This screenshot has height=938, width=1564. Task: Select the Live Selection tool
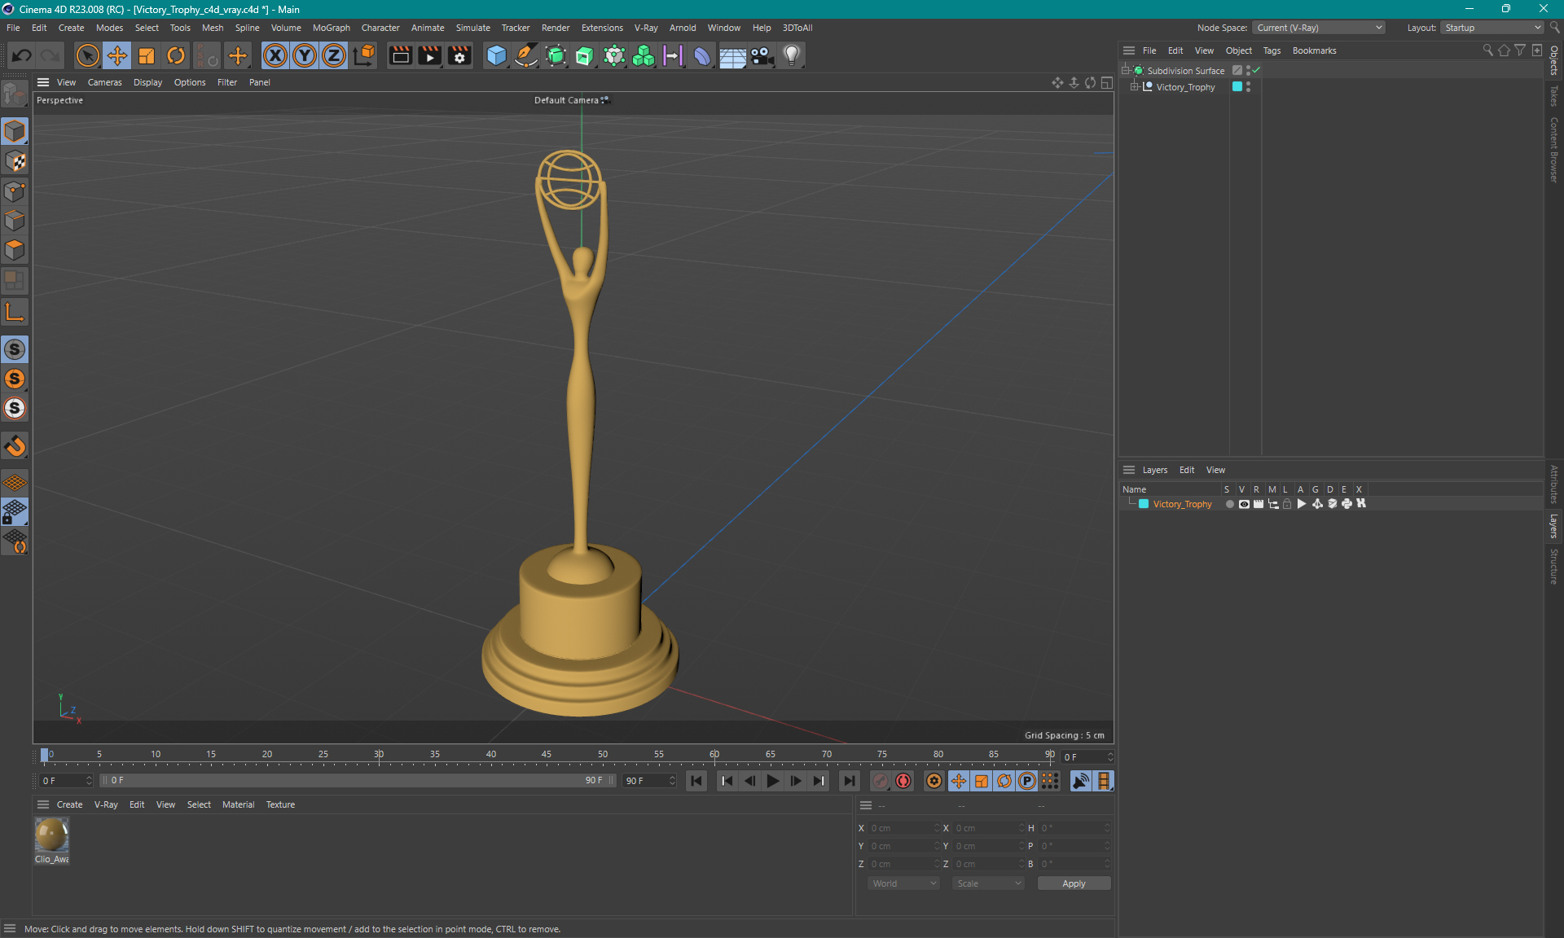tap(87, 55)
